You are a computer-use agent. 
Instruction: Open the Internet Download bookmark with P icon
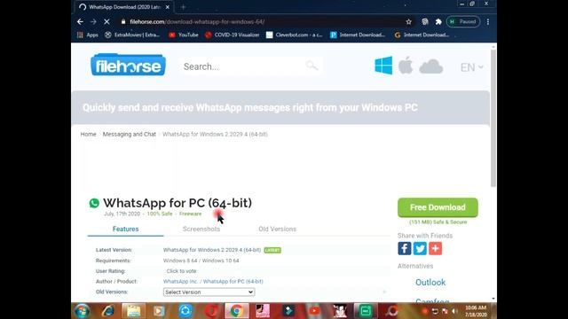358,35
